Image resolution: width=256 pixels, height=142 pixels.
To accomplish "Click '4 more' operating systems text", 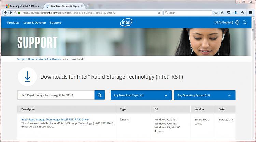I will tap(159, 131).
